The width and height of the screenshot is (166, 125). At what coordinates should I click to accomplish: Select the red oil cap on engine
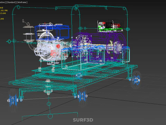(58, 46)
